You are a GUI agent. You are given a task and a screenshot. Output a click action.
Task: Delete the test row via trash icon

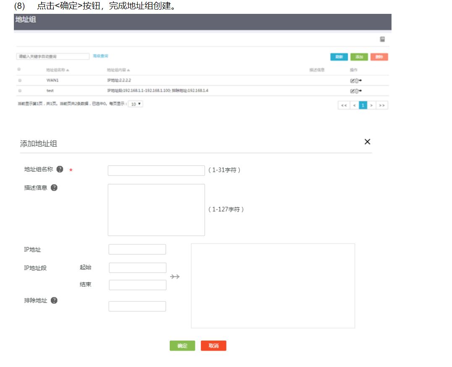click(356, 91)
